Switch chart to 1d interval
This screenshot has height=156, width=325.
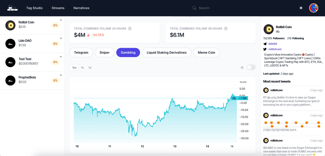(90, 68)
